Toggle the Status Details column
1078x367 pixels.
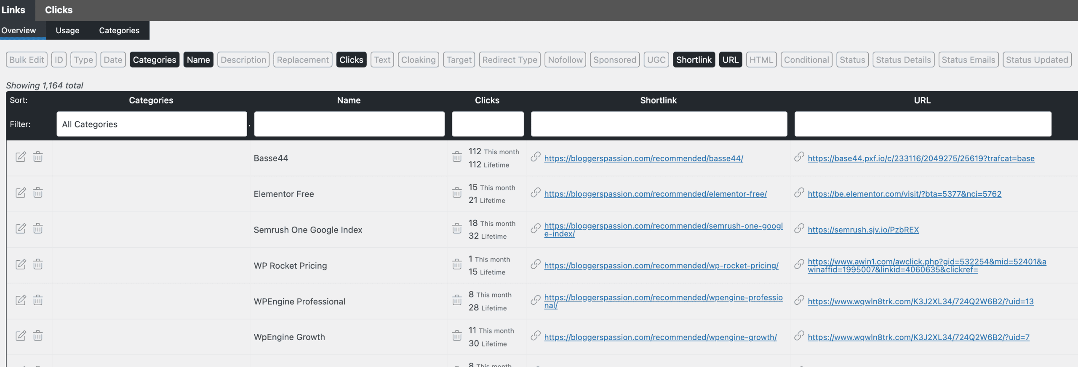point(903,60)
